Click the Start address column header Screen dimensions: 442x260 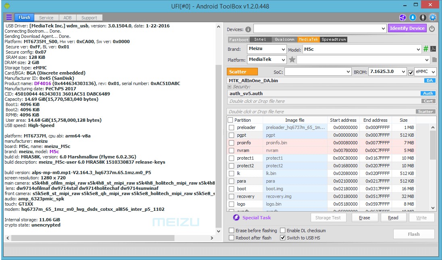(x=343, y=120)
